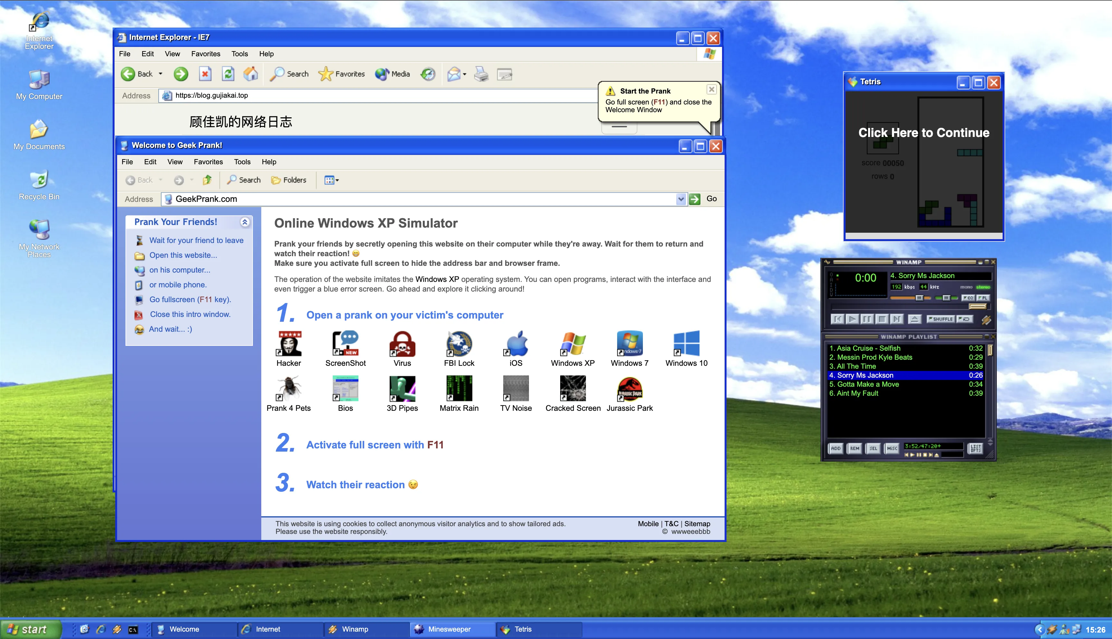Click Close this intro window link

(x=190, y=314)
